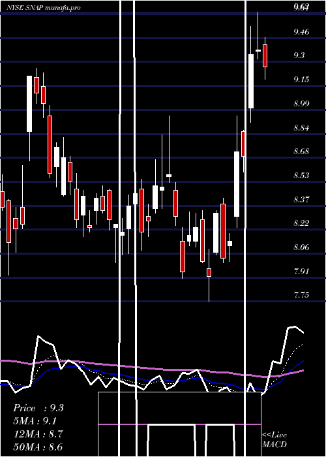Select the 8.06 price axis label
Viewport: 326px width, 457px height.
pyautogui.click(x=301, y=247)
